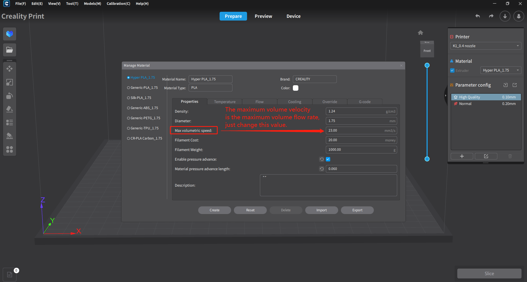Switch to the Cooling tab
The image size is (527, 282).
pos(295,102)
